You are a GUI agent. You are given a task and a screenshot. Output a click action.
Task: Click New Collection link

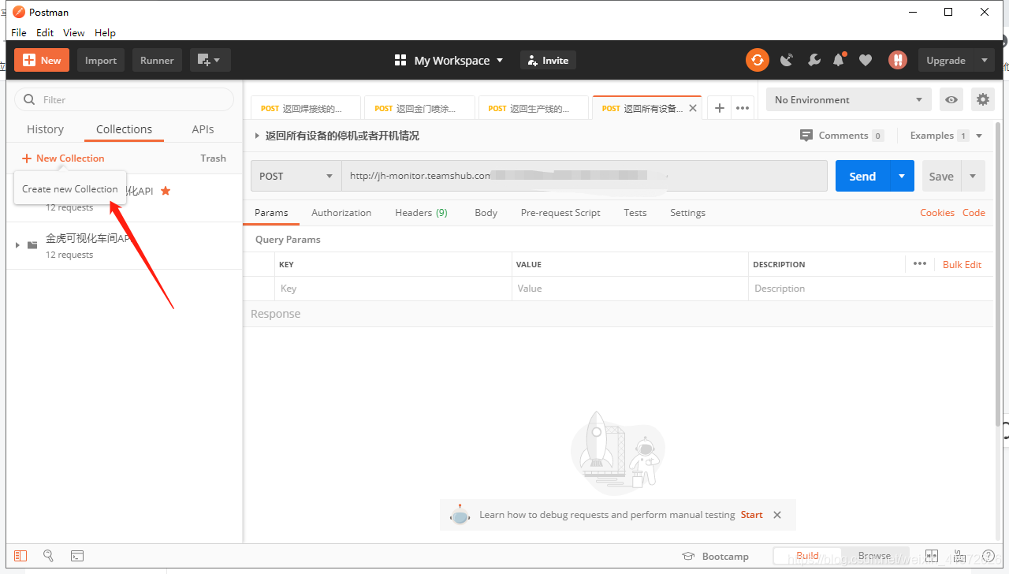(63, 158)
